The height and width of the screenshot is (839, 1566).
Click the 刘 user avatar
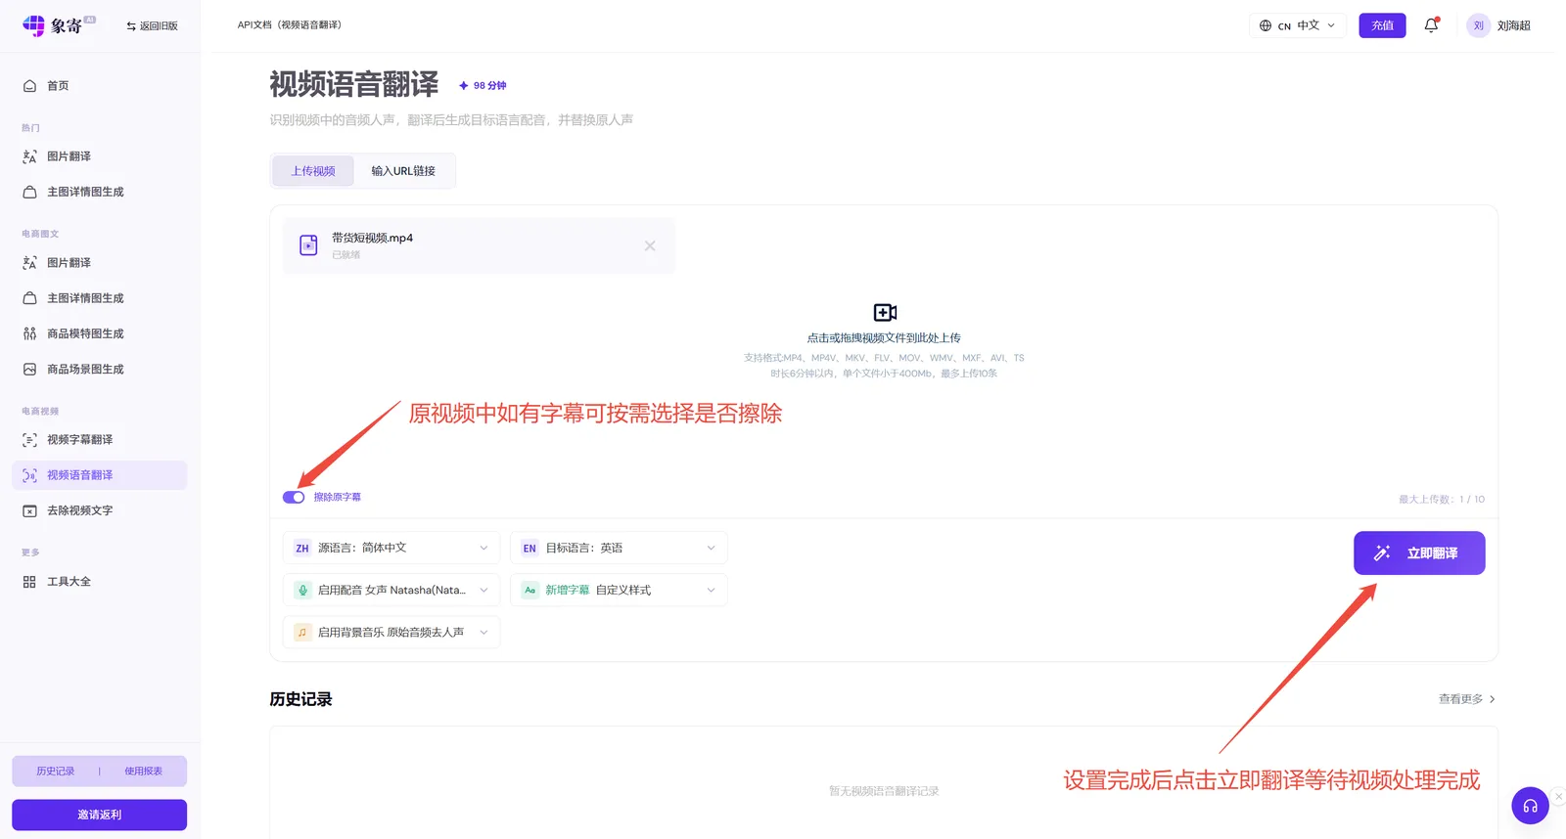tap(1478, 25)
